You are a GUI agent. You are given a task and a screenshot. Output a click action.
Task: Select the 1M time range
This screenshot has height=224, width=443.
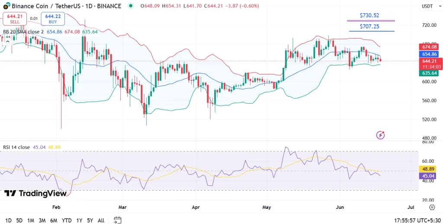31,221
